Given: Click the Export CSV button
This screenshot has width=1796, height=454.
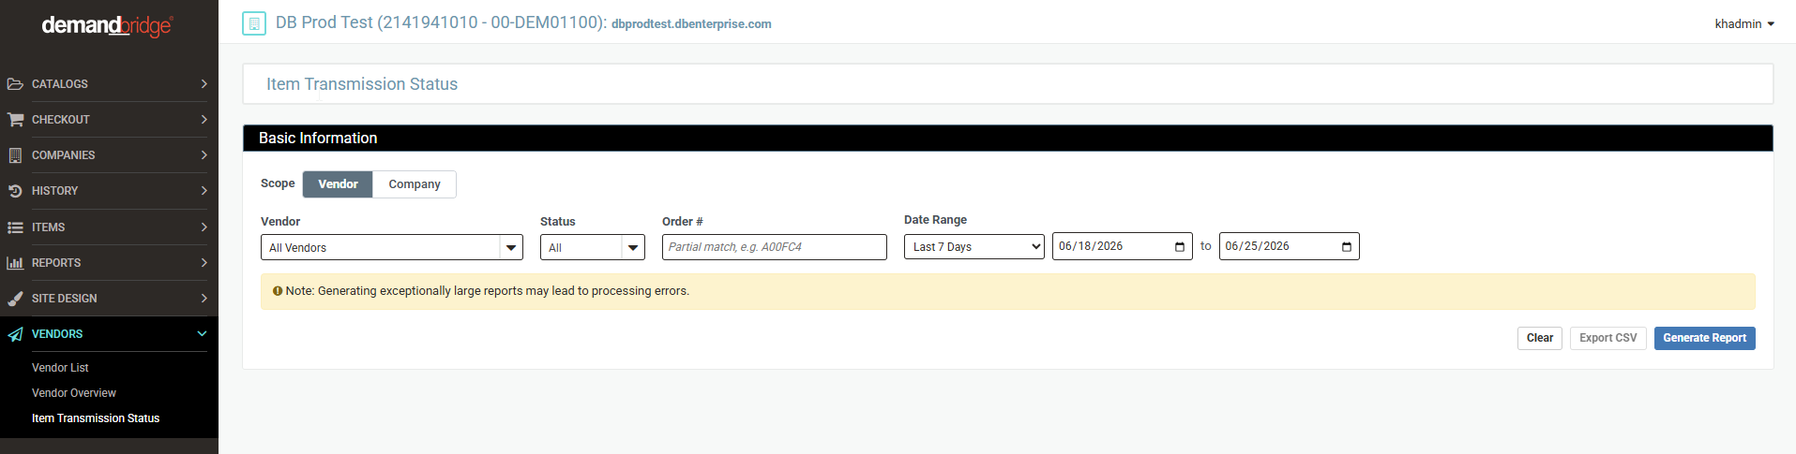Looking at the screenshot, I should 1608,338.
